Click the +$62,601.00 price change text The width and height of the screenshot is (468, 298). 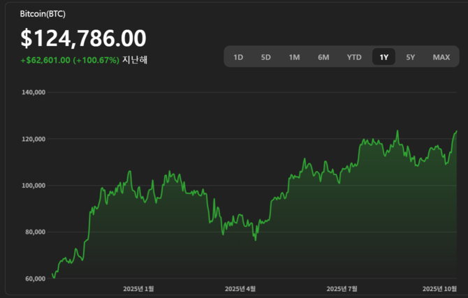46,60
